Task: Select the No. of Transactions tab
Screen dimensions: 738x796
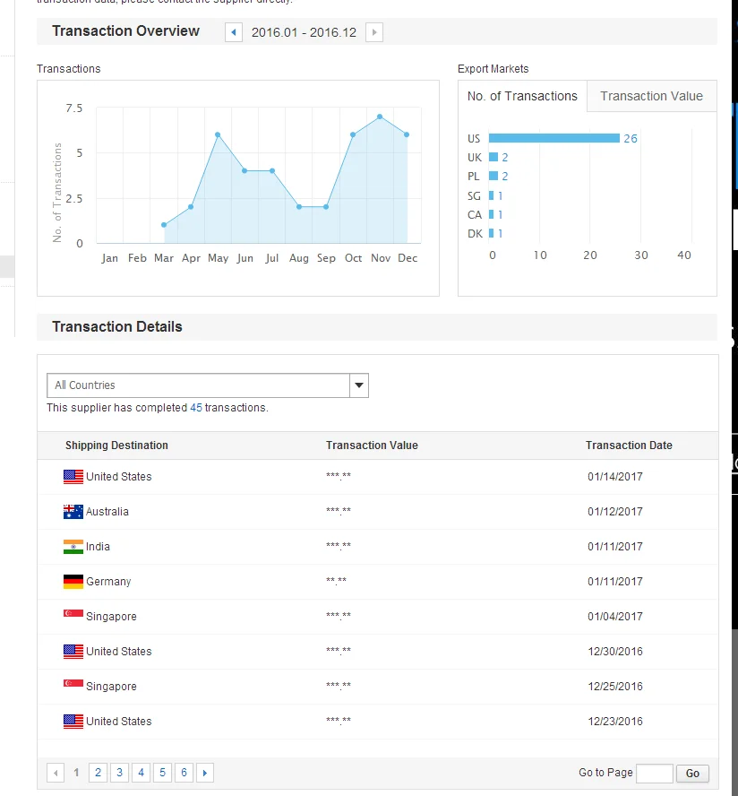Action: tap(522, 97)
